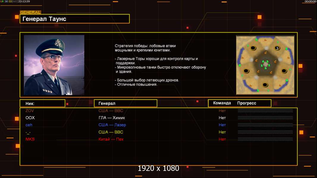The image size is (317, 178).
Task: Select player nickname OOX
Action: 30,118
